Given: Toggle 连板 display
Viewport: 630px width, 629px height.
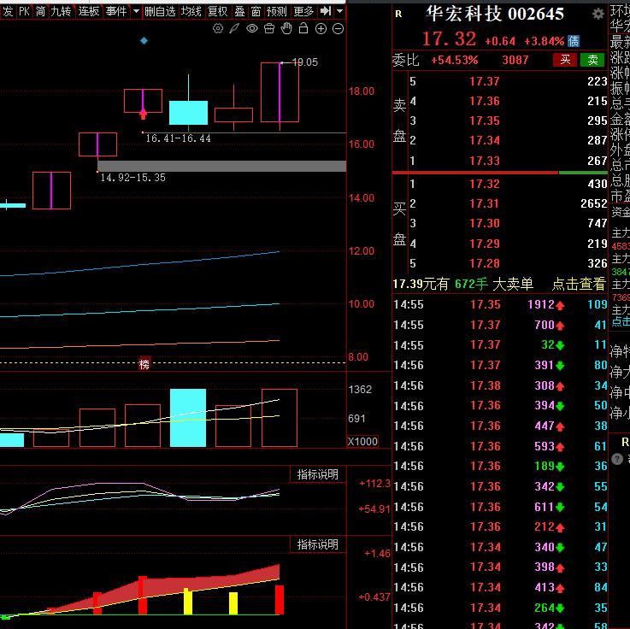Looking at the screenshot, I should [89, 11].
